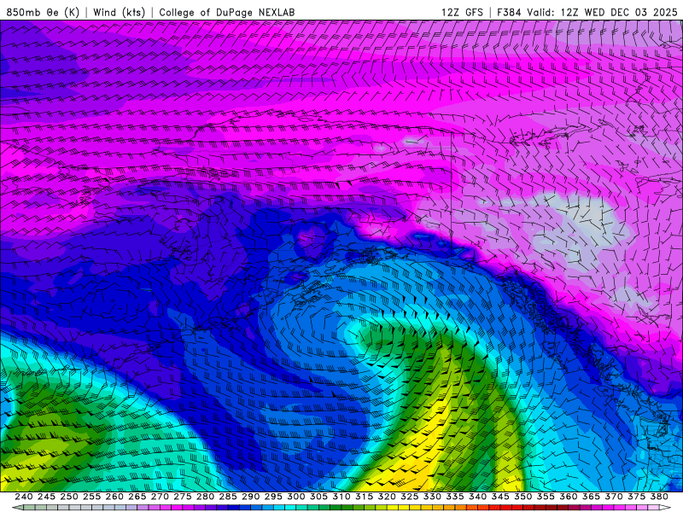Click the "12Z GFS" model run label

coord(462,12)
